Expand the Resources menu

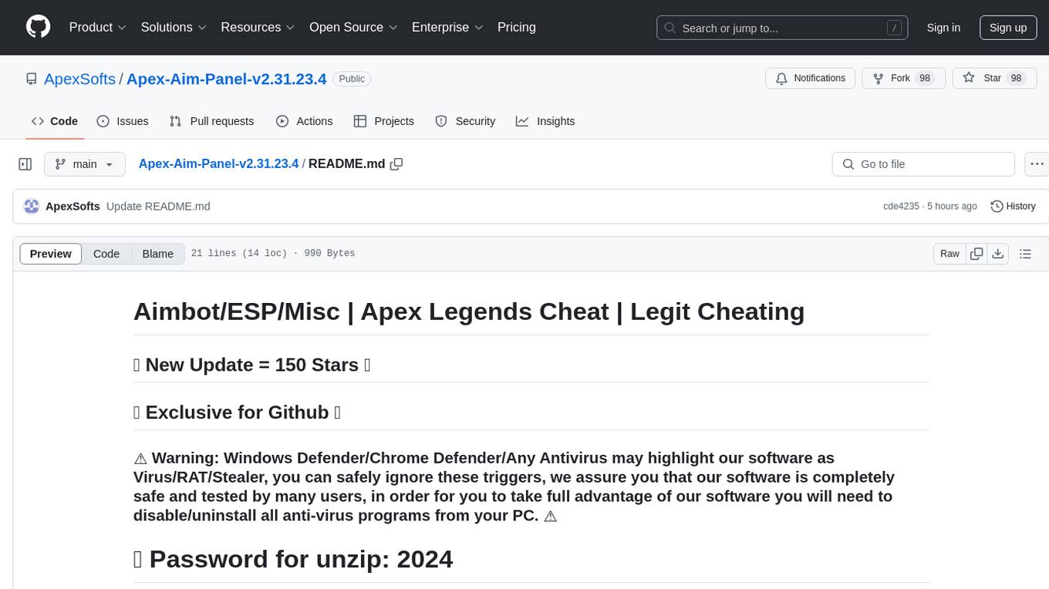click(x=258, y=27)
